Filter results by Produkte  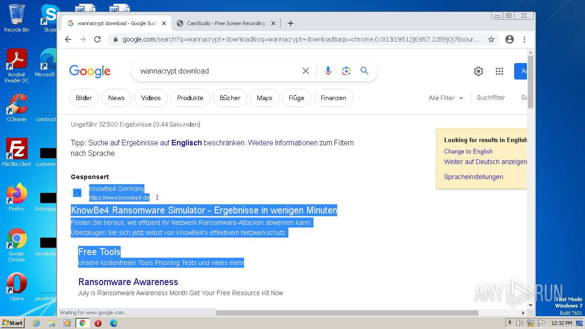(190, 98)
